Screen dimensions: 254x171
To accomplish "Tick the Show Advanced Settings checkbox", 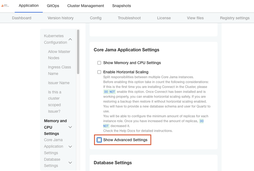I will (99, 140).
